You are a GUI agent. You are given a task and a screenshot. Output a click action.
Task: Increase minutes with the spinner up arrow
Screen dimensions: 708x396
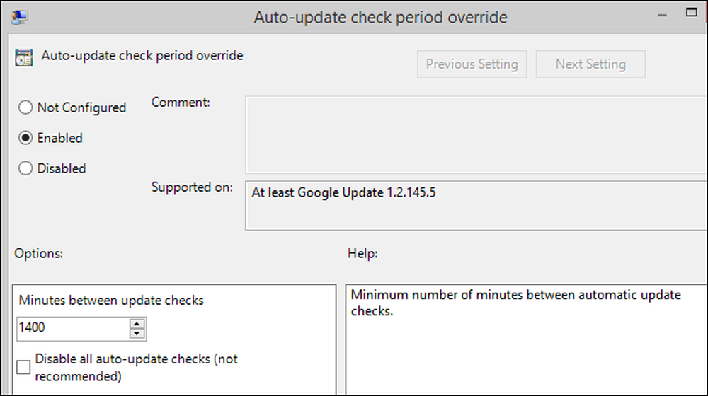(x=137, y=323)
